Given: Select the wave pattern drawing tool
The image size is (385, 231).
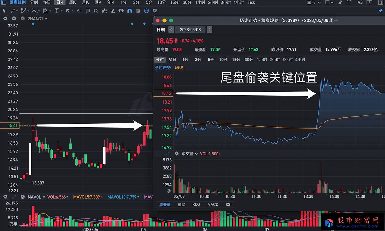Looking at the screenshot, I should click(x=34, y=11).
